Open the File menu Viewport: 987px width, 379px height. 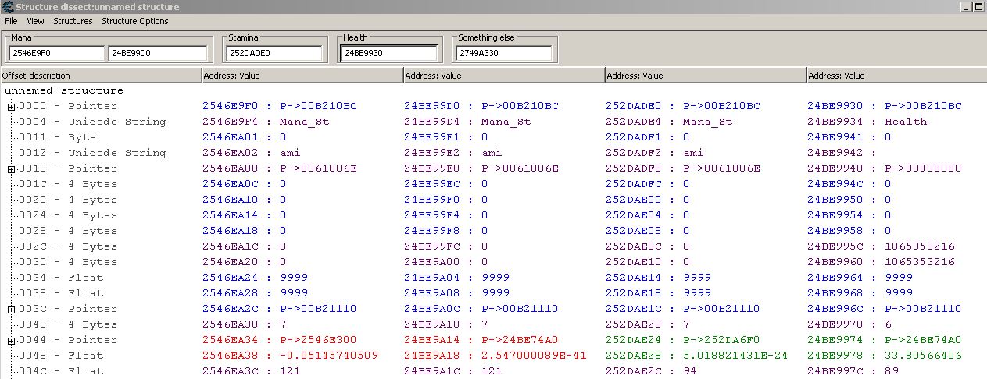(11, 21)
